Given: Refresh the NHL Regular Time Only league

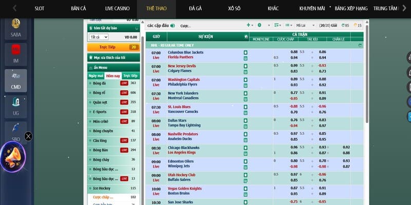Looking at the screenshot, I should 360,45.
